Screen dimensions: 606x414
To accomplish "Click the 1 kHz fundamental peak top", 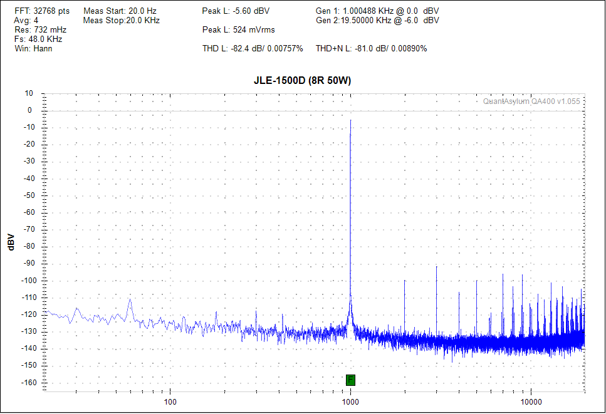I will (x=350, y=120).
